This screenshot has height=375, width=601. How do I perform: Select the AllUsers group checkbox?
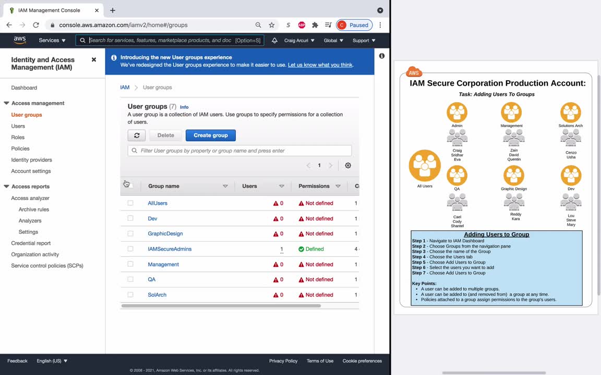130,203
